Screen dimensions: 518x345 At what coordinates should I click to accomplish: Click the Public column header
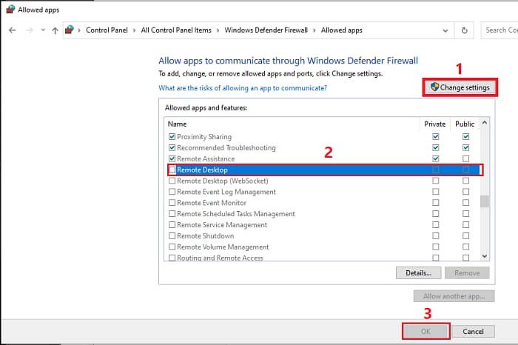pos(465,124)
